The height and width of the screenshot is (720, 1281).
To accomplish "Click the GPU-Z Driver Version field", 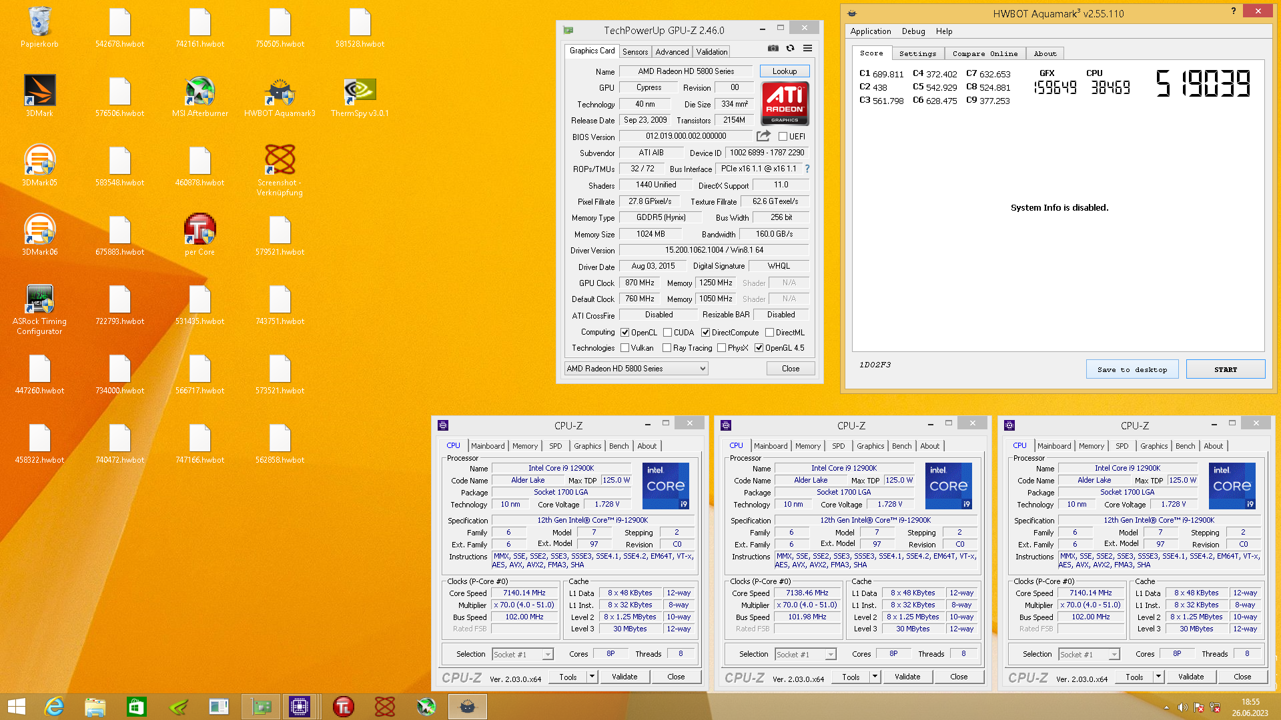I will tap(714, 250).
